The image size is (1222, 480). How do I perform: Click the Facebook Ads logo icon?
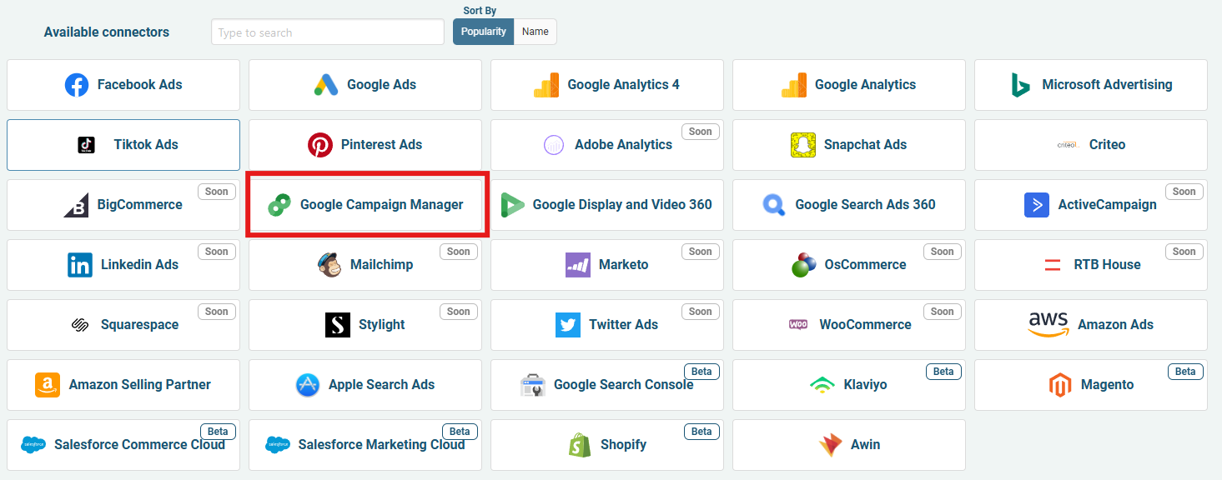(77, 85)
